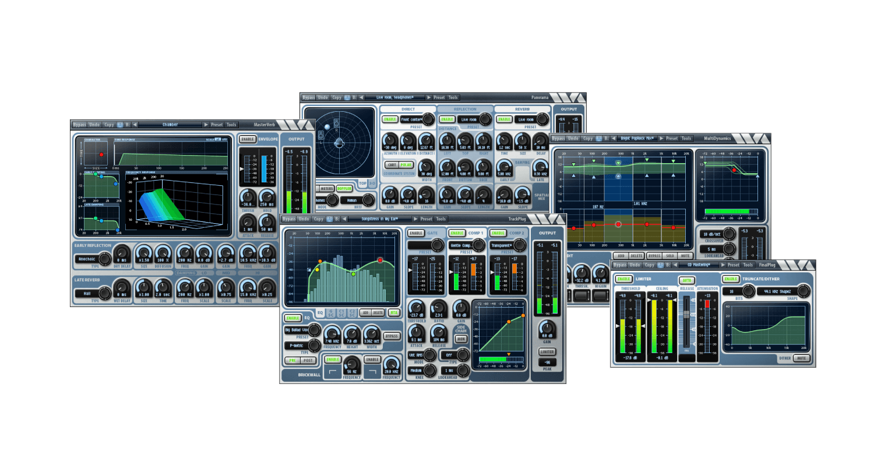The height and width of the screenshot is (476, 874).
Task: Click TrackPlug compressor RELEASE knob 104 ms
Action: pyautogui.click(x=438, y=332)
